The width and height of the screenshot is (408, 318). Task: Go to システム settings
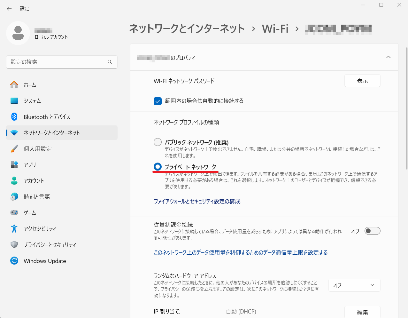tap(62, 101)
